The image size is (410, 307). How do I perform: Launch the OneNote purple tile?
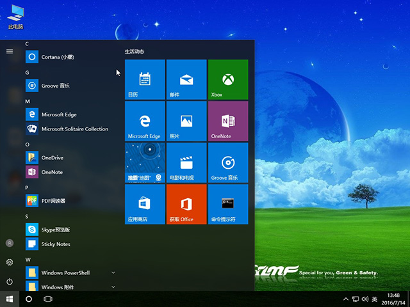click(227, 121)
